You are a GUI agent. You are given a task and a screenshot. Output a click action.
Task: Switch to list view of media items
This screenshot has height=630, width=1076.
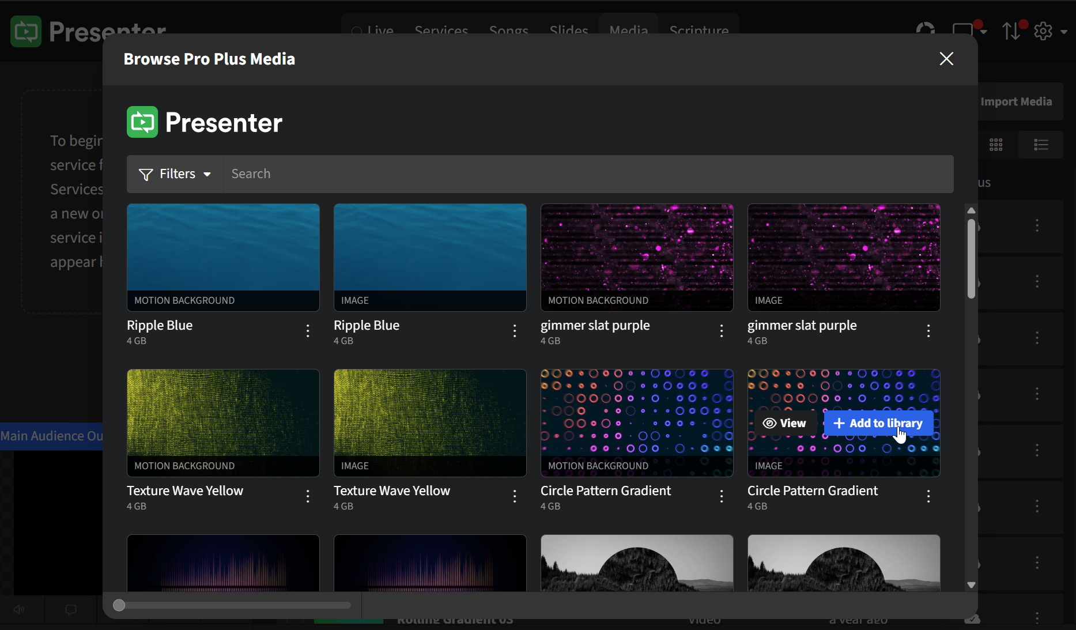1040,145
